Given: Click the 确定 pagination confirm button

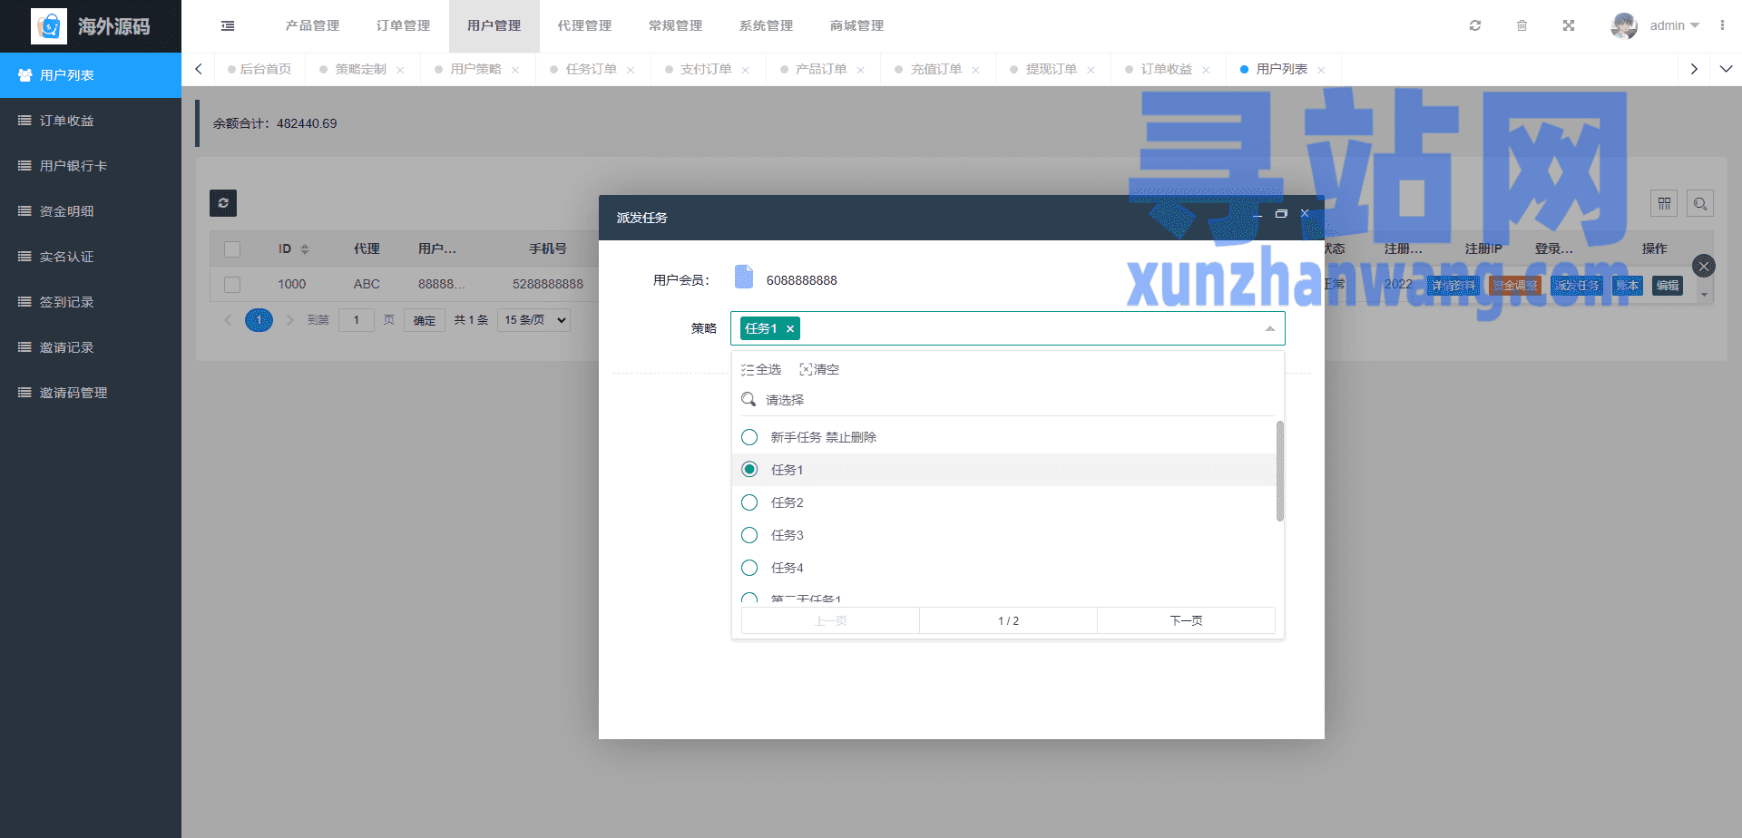Looking at the screenshot, I should pos(425,320).
